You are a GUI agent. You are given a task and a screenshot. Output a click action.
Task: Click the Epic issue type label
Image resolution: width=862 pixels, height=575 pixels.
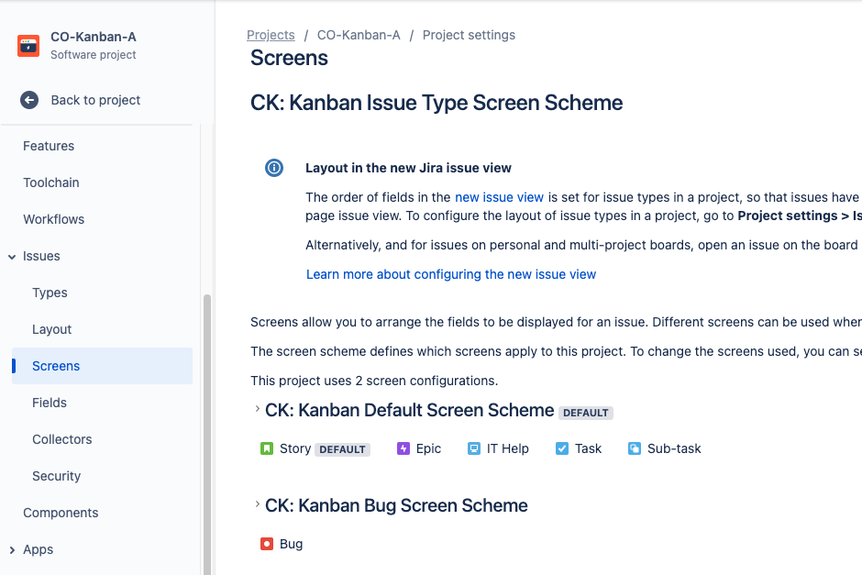click(428, 448)
